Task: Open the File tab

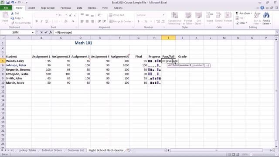Action: point(6,8)
